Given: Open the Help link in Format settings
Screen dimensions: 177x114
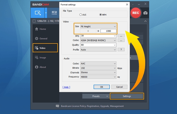Looking at the screenshot, I should click(66, 87).
